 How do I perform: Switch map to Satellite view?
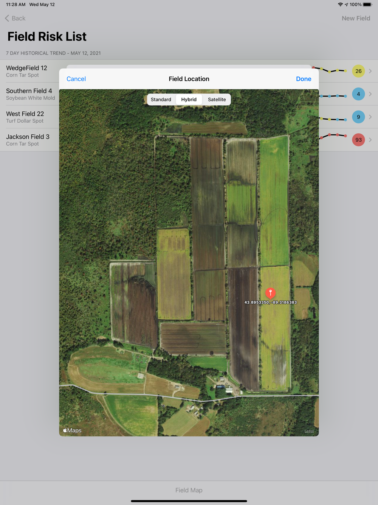point(217,100)
